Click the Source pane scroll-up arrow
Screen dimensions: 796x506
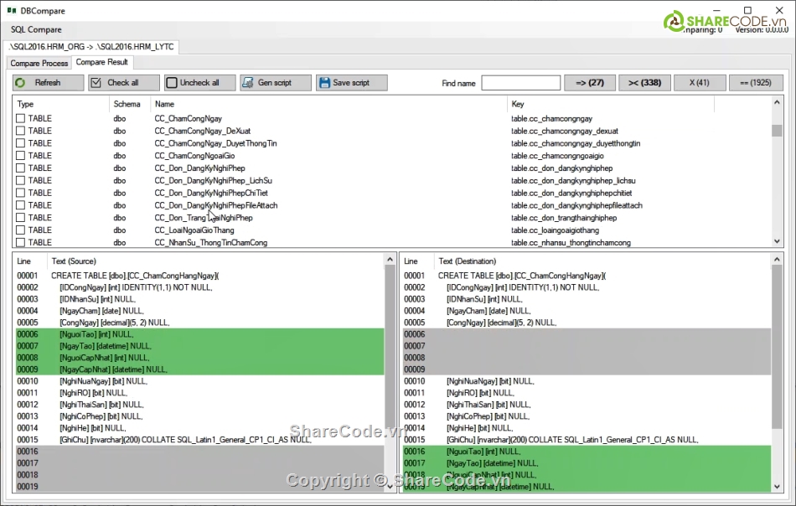(x=390, y=260)
